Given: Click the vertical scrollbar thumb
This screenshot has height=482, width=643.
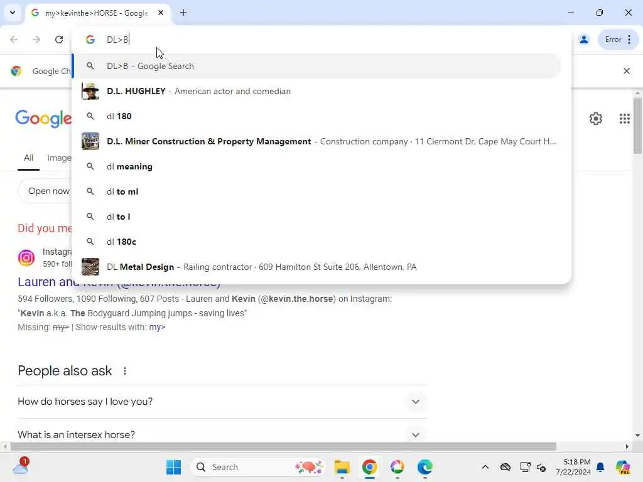Looking at the screenshot, I should [x=637, y=125].
